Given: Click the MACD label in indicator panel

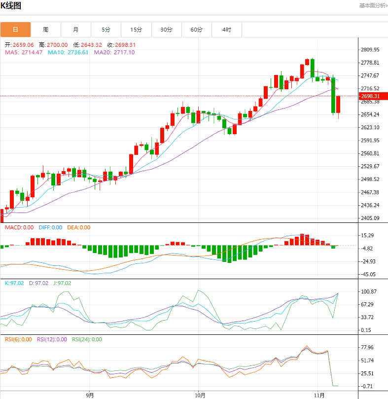Looking at the screenshot, I should tap(19, 227).
